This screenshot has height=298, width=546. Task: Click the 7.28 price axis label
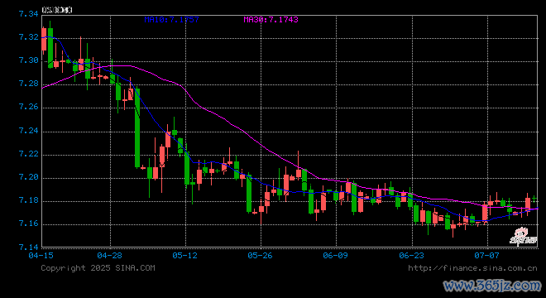[29, 84]
